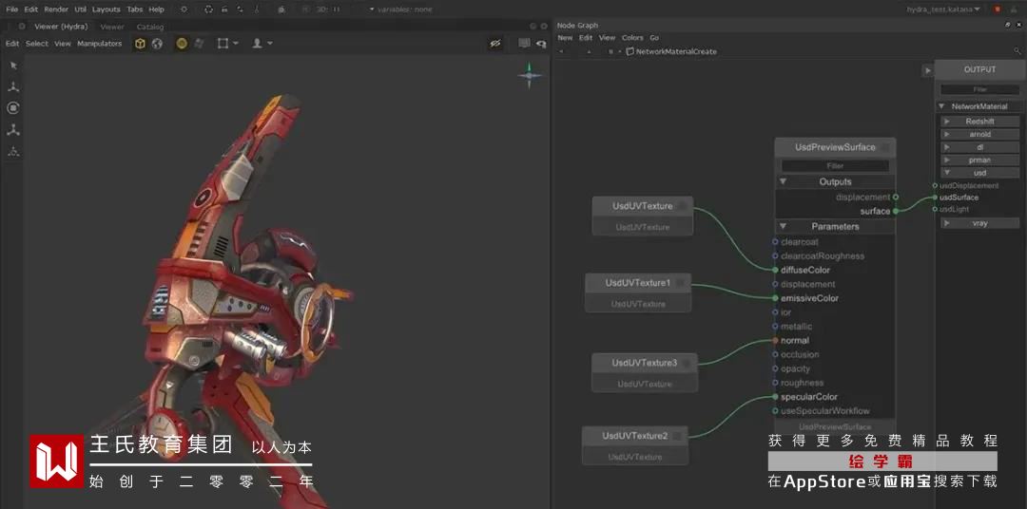Open the Layouts menu
This screenshot has width=1027, height=509.
tap(107, 9)
